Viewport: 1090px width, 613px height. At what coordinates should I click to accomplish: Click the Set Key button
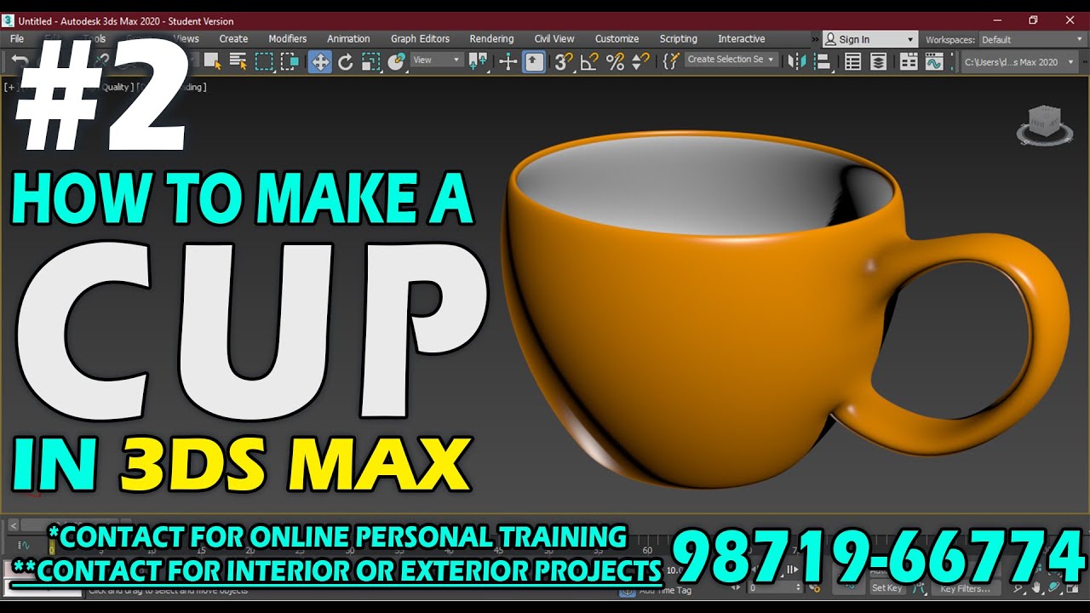pyautogui.click(x=886, y=588)
